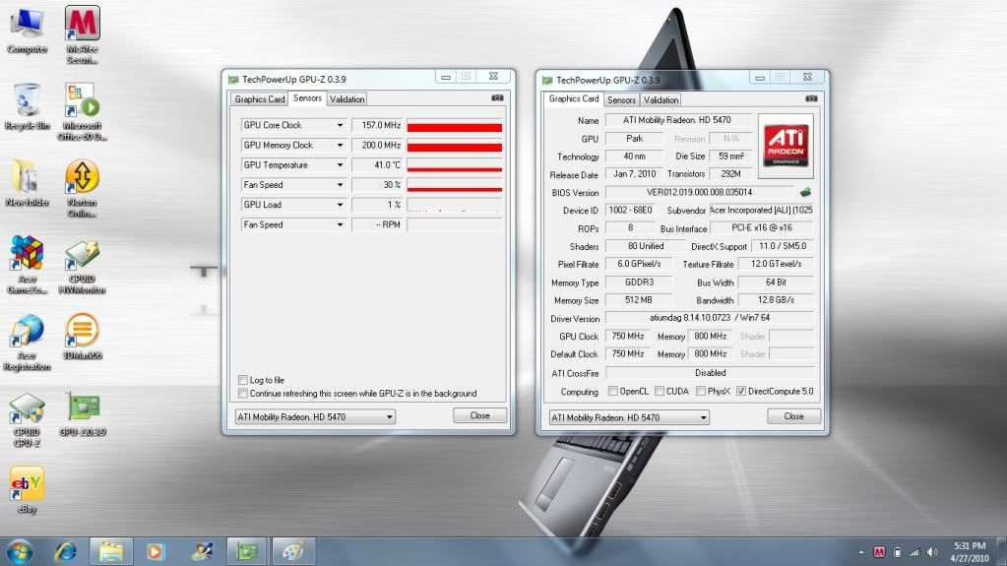Click the 41.0 °C temperature value
Image resolution: width=1007 pixels, height=566 pixels.
[378, 165]
